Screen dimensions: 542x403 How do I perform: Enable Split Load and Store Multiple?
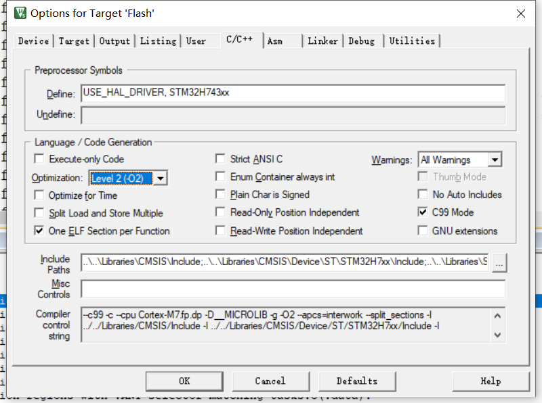click(39, 213)
